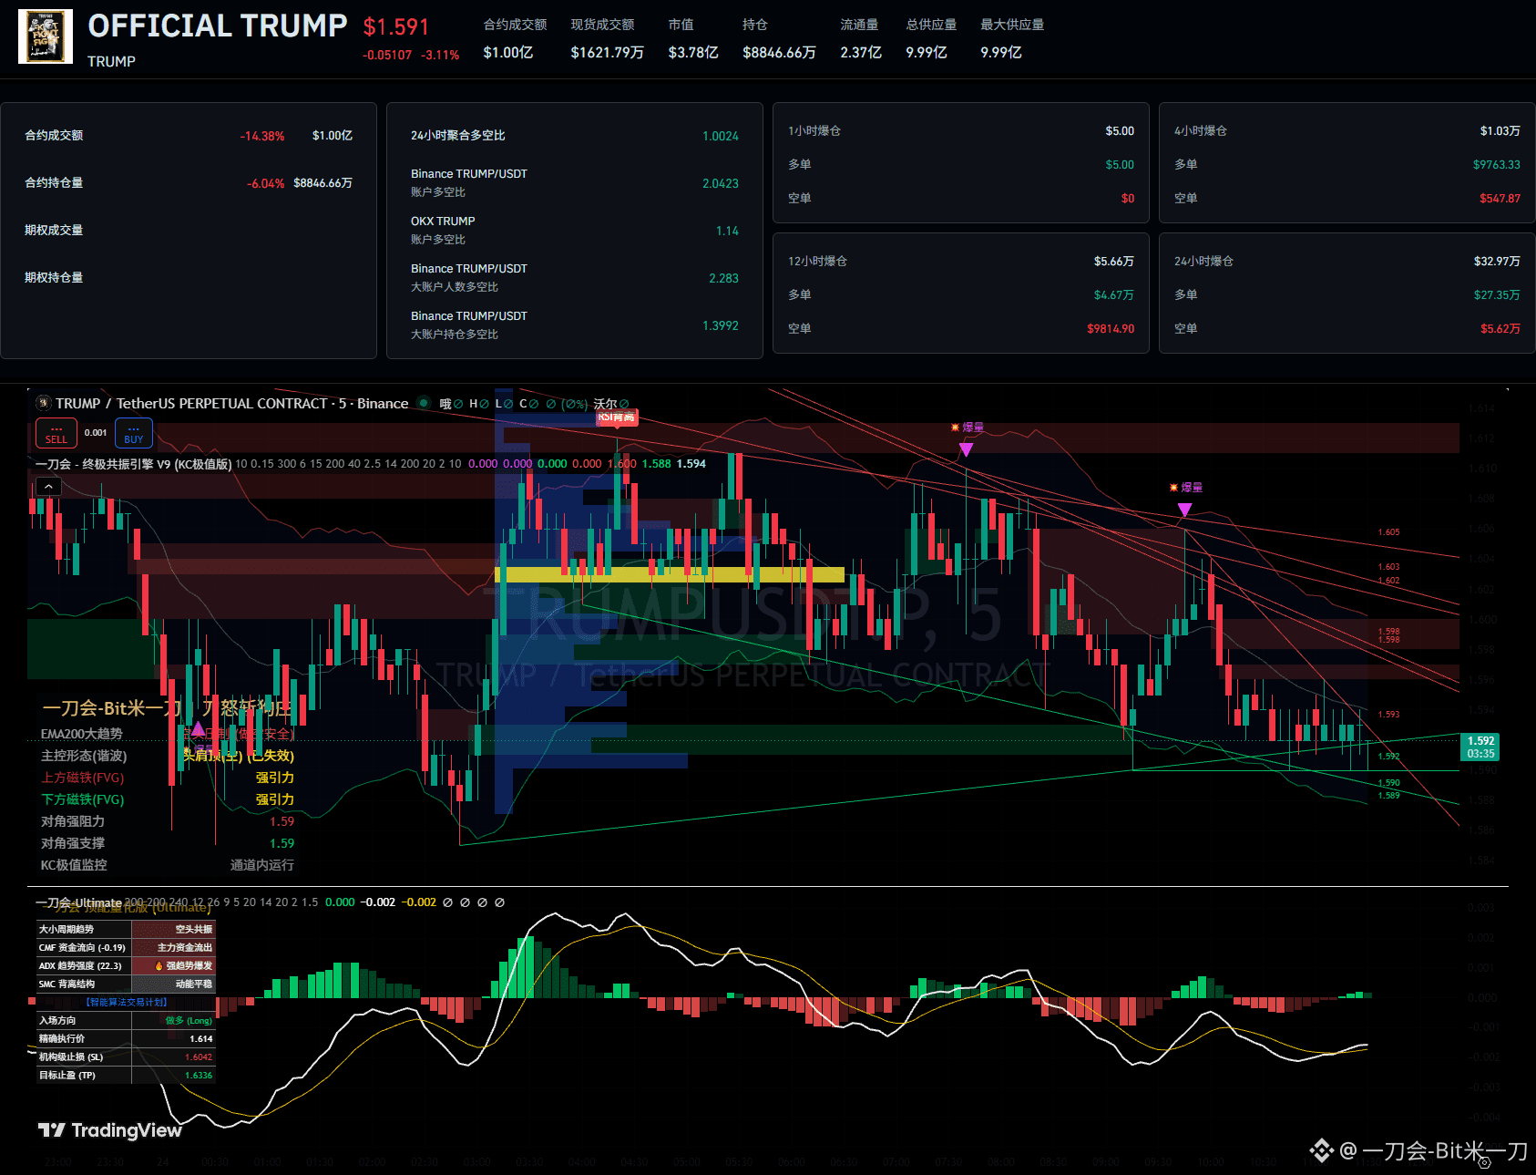Click the 期权成交量 row label
The image size is (1536, 1175).
coord(54,230)
